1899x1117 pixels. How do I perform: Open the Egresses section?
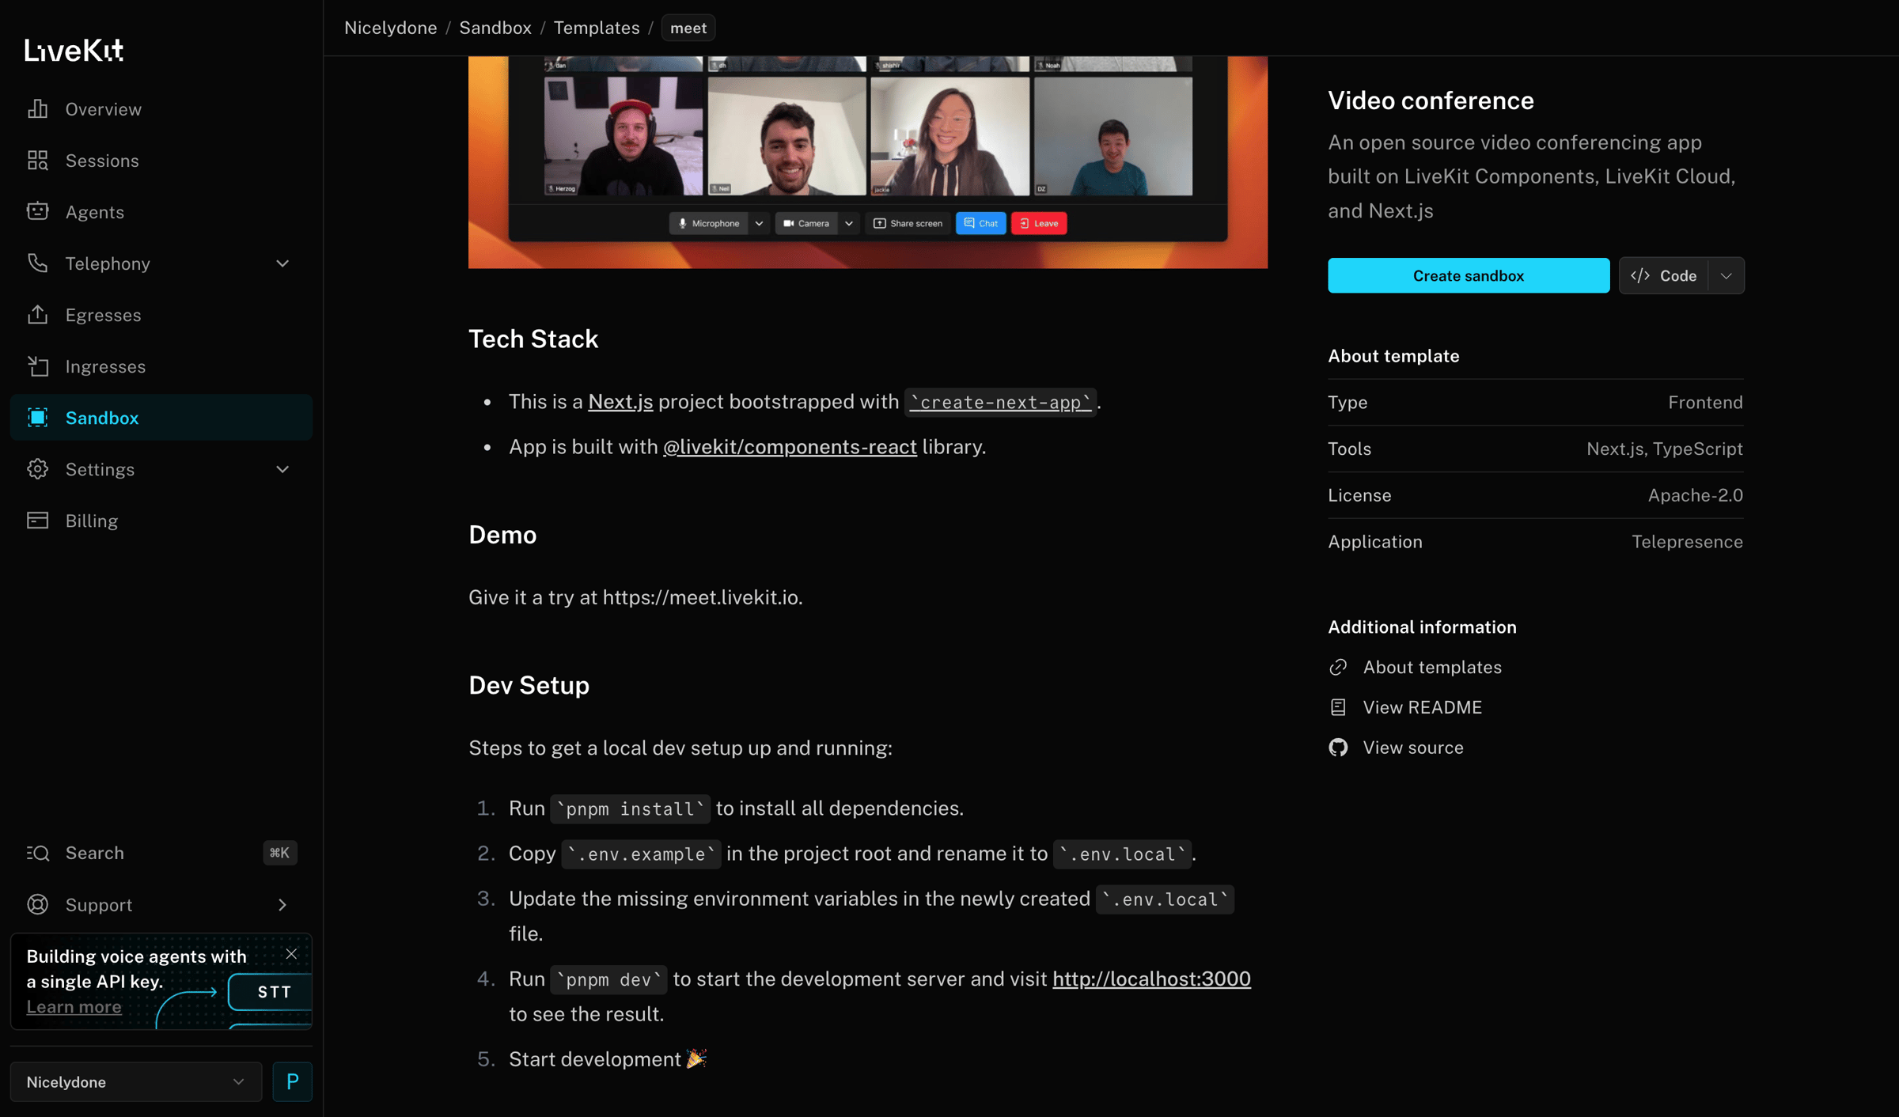(161, 315)
